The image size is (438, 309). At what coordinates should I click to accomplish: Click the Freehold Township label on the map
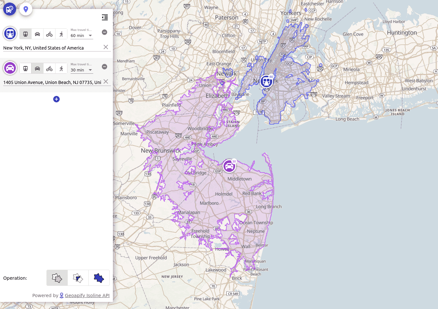pos(200,234)
